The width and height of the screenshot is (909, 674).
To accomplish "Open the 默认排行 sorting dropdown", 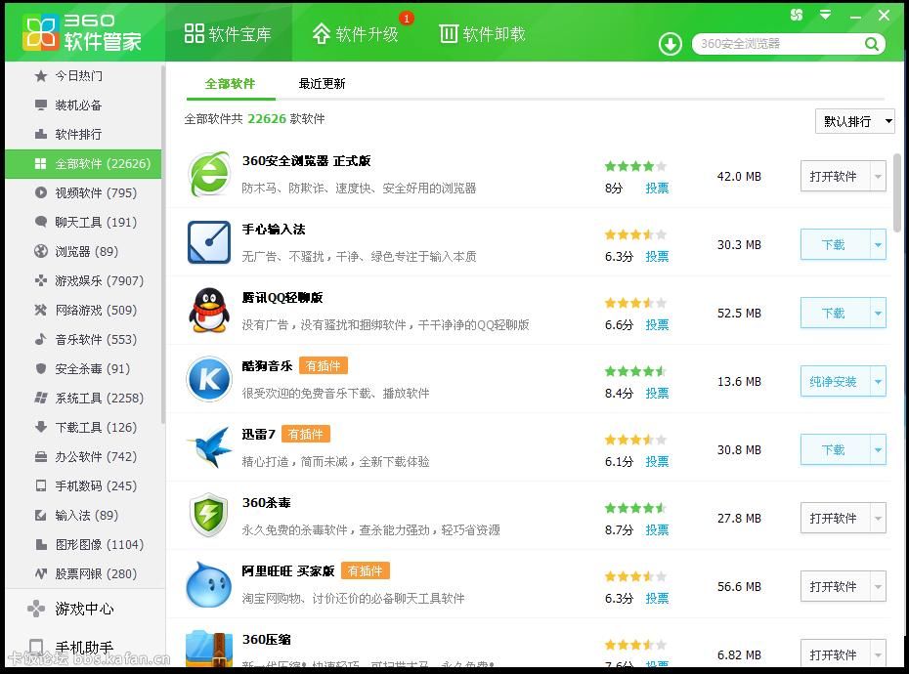I will [853, 121].
